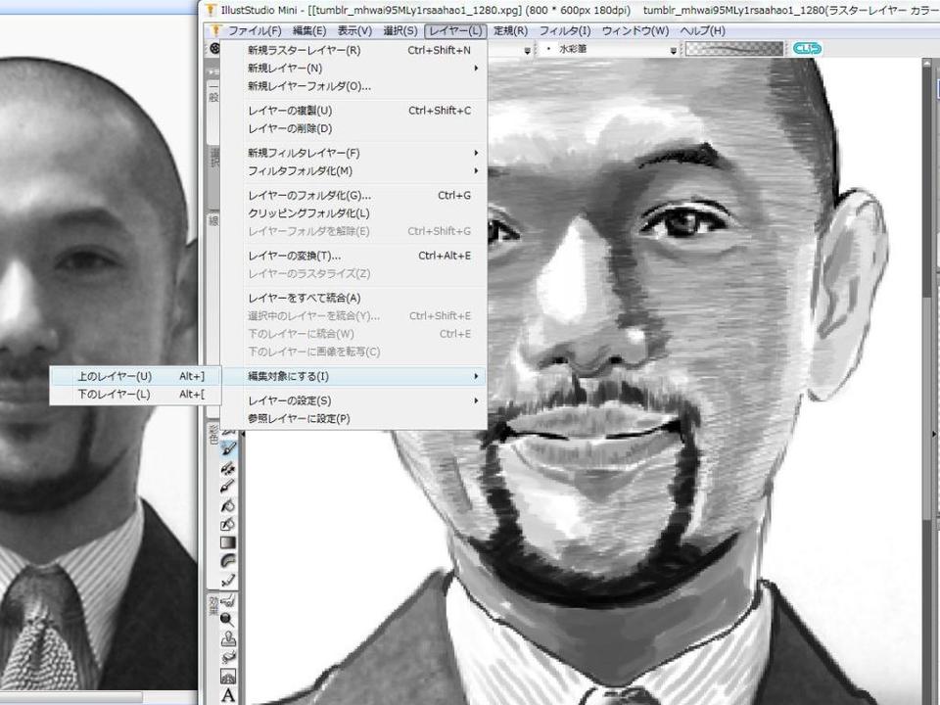Viewport: 940px width, 705px height.
Task: Open the 表示(V) menu
Action: [354, 30]
